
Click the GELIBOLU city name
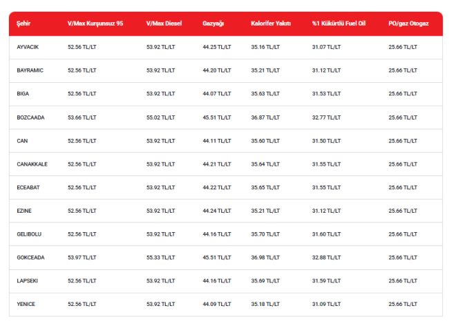coord(29,234)
